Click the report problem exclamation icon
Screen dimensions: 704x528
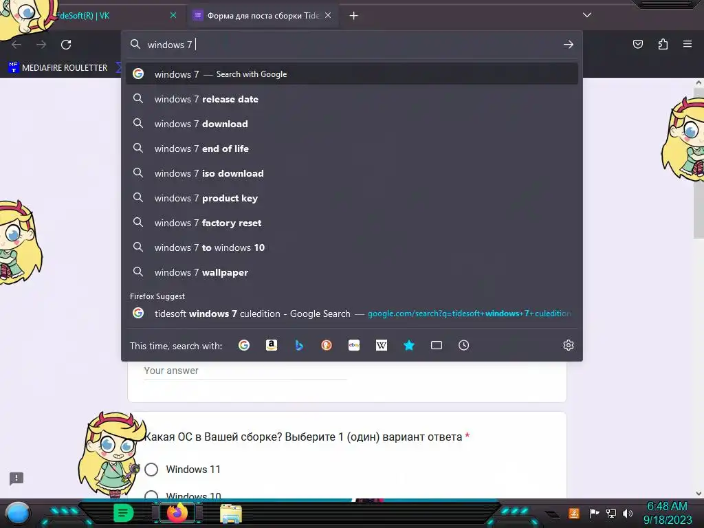coord(16,478)
